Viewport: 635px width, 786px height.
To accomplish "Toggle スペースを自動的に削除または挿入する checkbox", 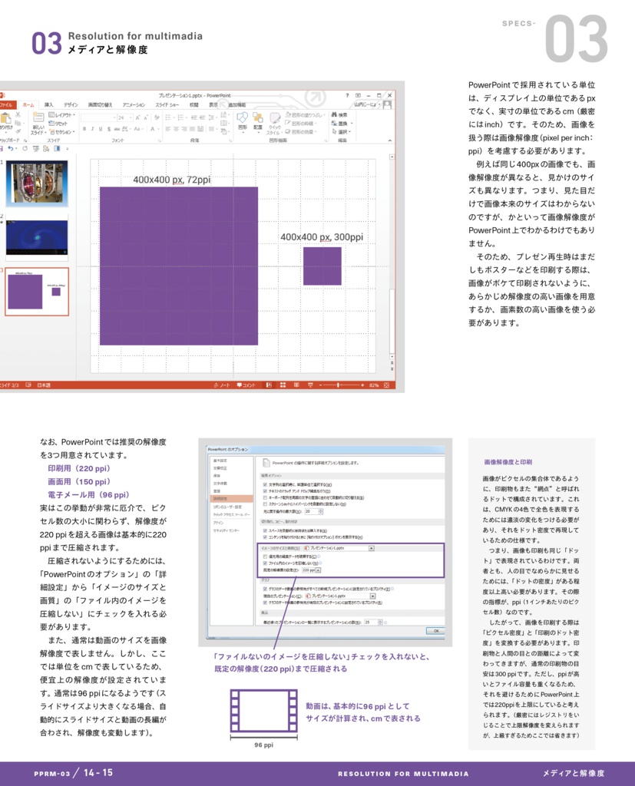I will point(265,532).
